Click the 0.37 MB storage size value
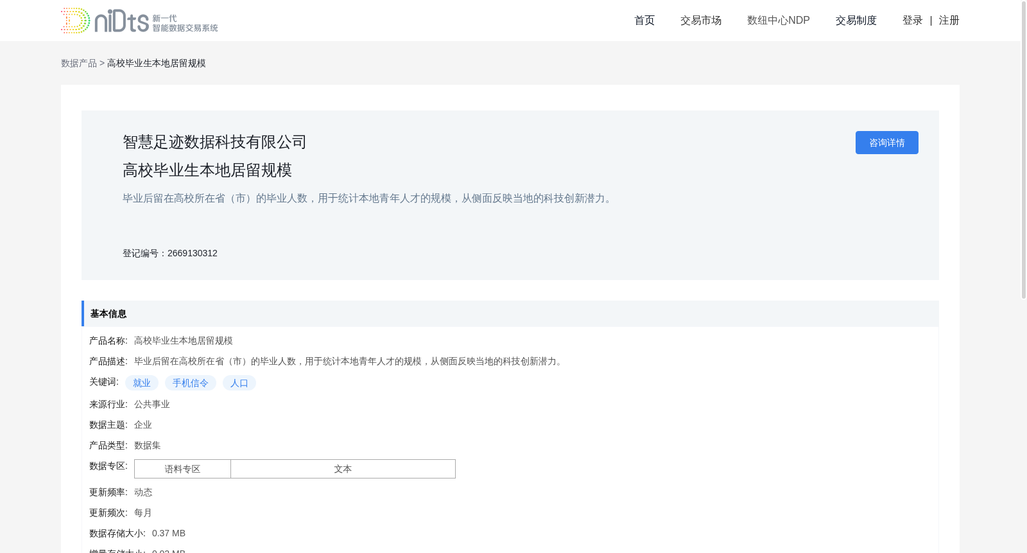1027x553 pixels. [169, 533]
